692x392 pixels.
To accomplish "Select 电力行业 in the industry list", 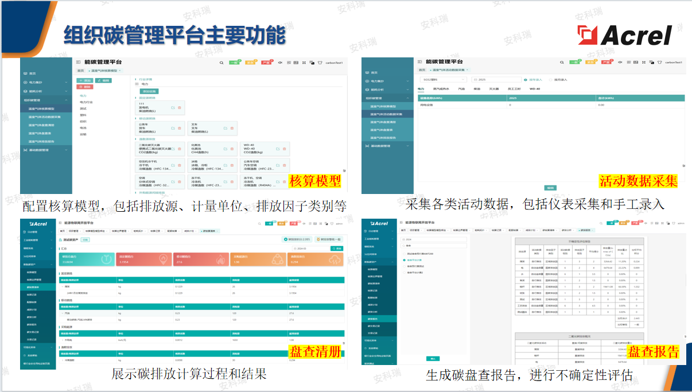I will 86,102.
